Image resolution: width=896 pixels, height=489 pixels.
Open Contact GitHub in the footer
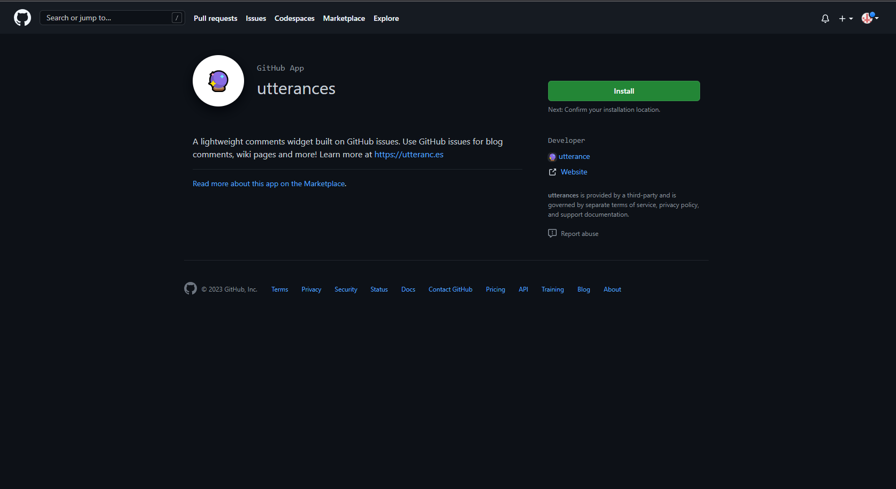click(x=451, y=289)
